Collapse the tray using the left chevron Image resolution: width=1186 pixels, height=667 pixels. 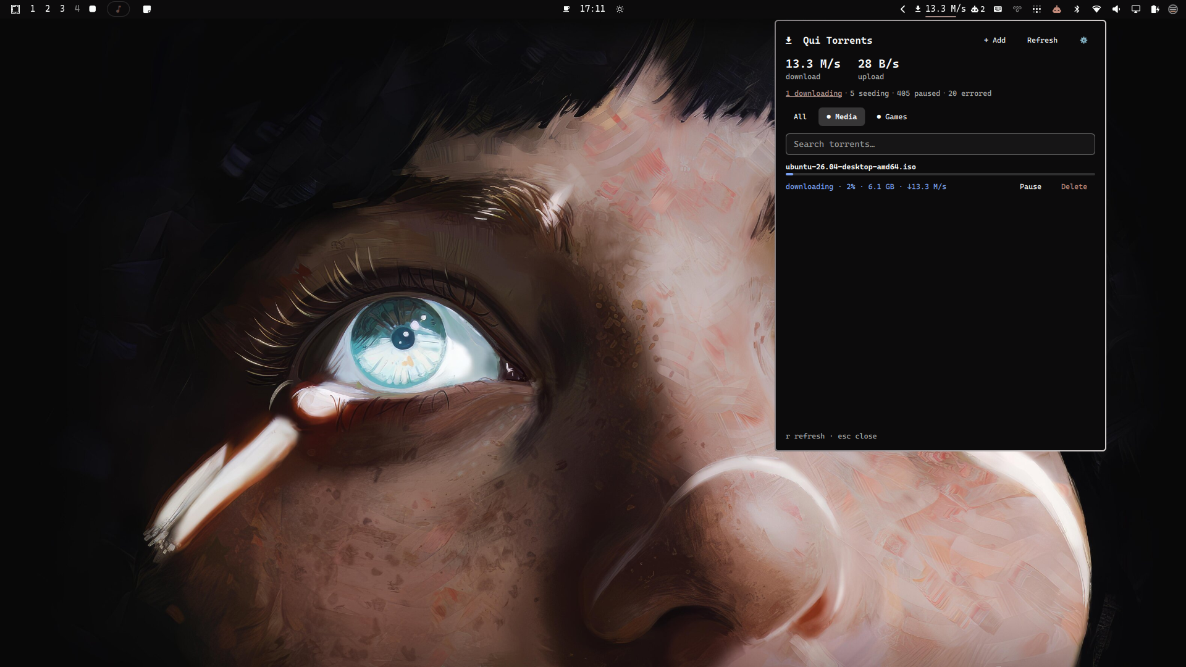coord(902,9)
